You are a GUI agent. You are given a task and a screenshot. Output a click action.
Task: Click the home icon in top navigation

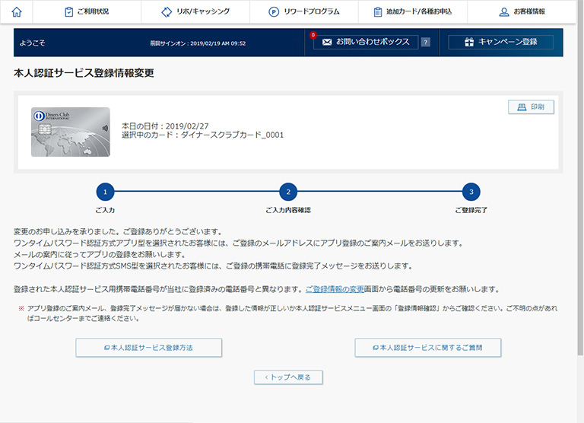(17, 12)
